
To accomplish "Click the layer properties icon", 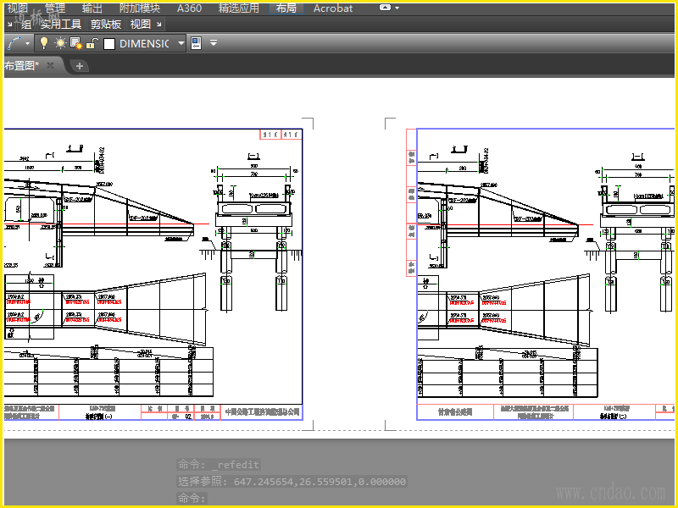I will coord(196,43).
